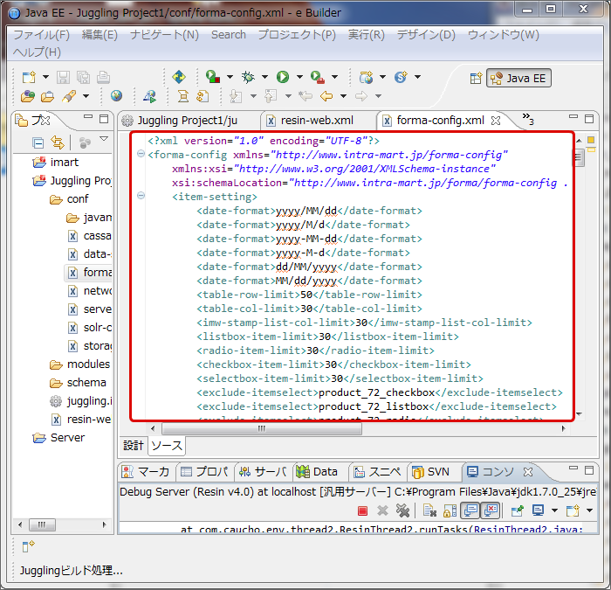Click the green Run button icon
The height and width of the screenshot is (590, 611).
[283, 77]
